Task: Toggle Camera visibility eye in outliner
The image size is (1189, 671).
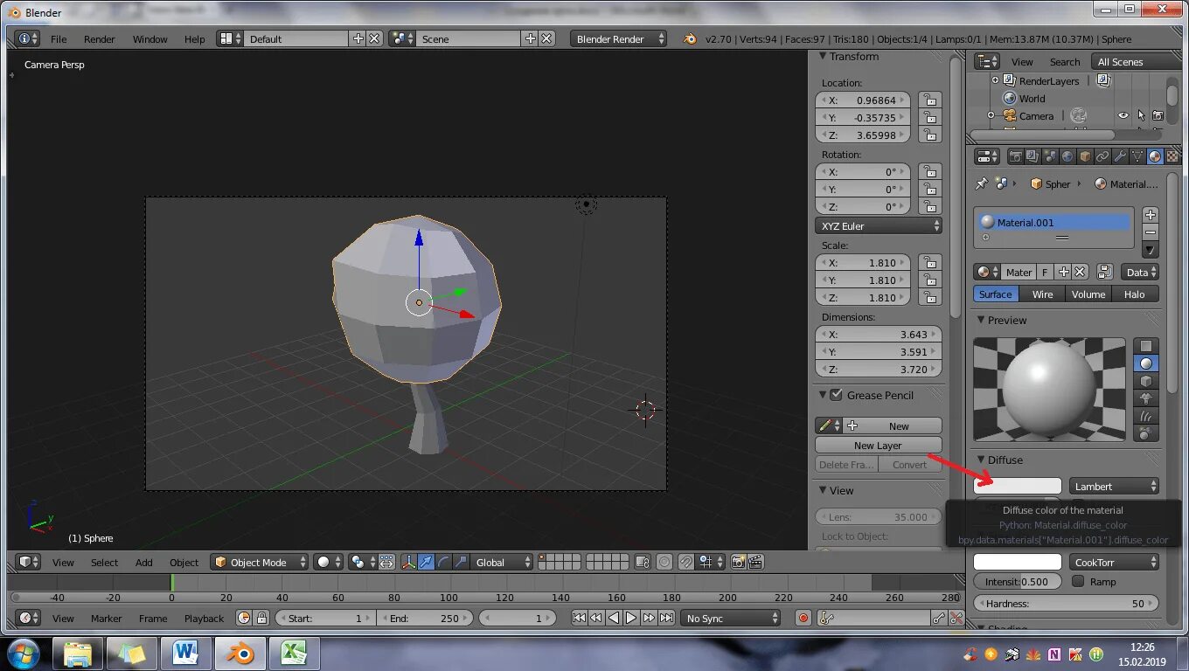Action: click(1123, 115)
